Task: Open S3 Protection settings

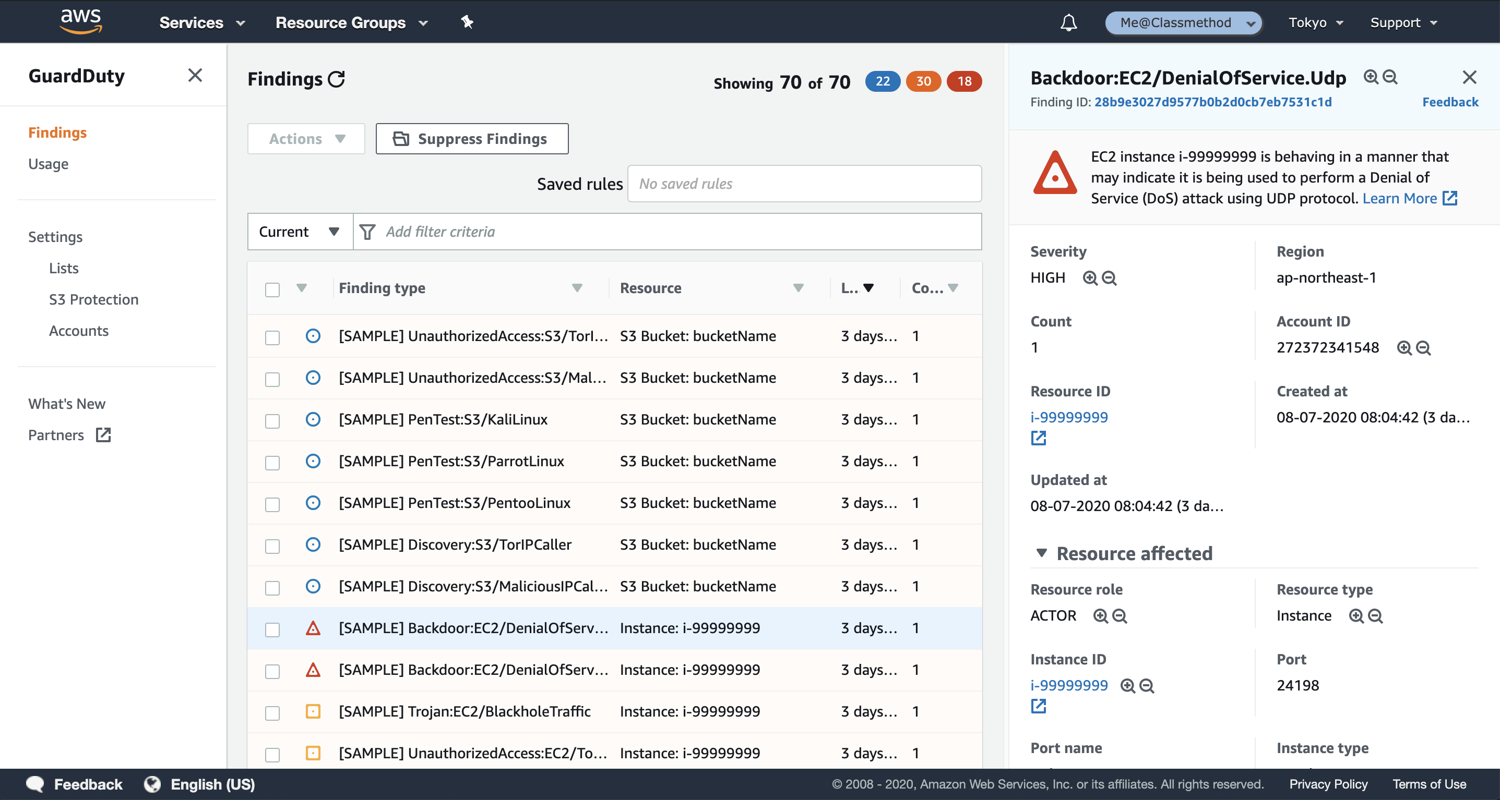Action: [94, 300]
